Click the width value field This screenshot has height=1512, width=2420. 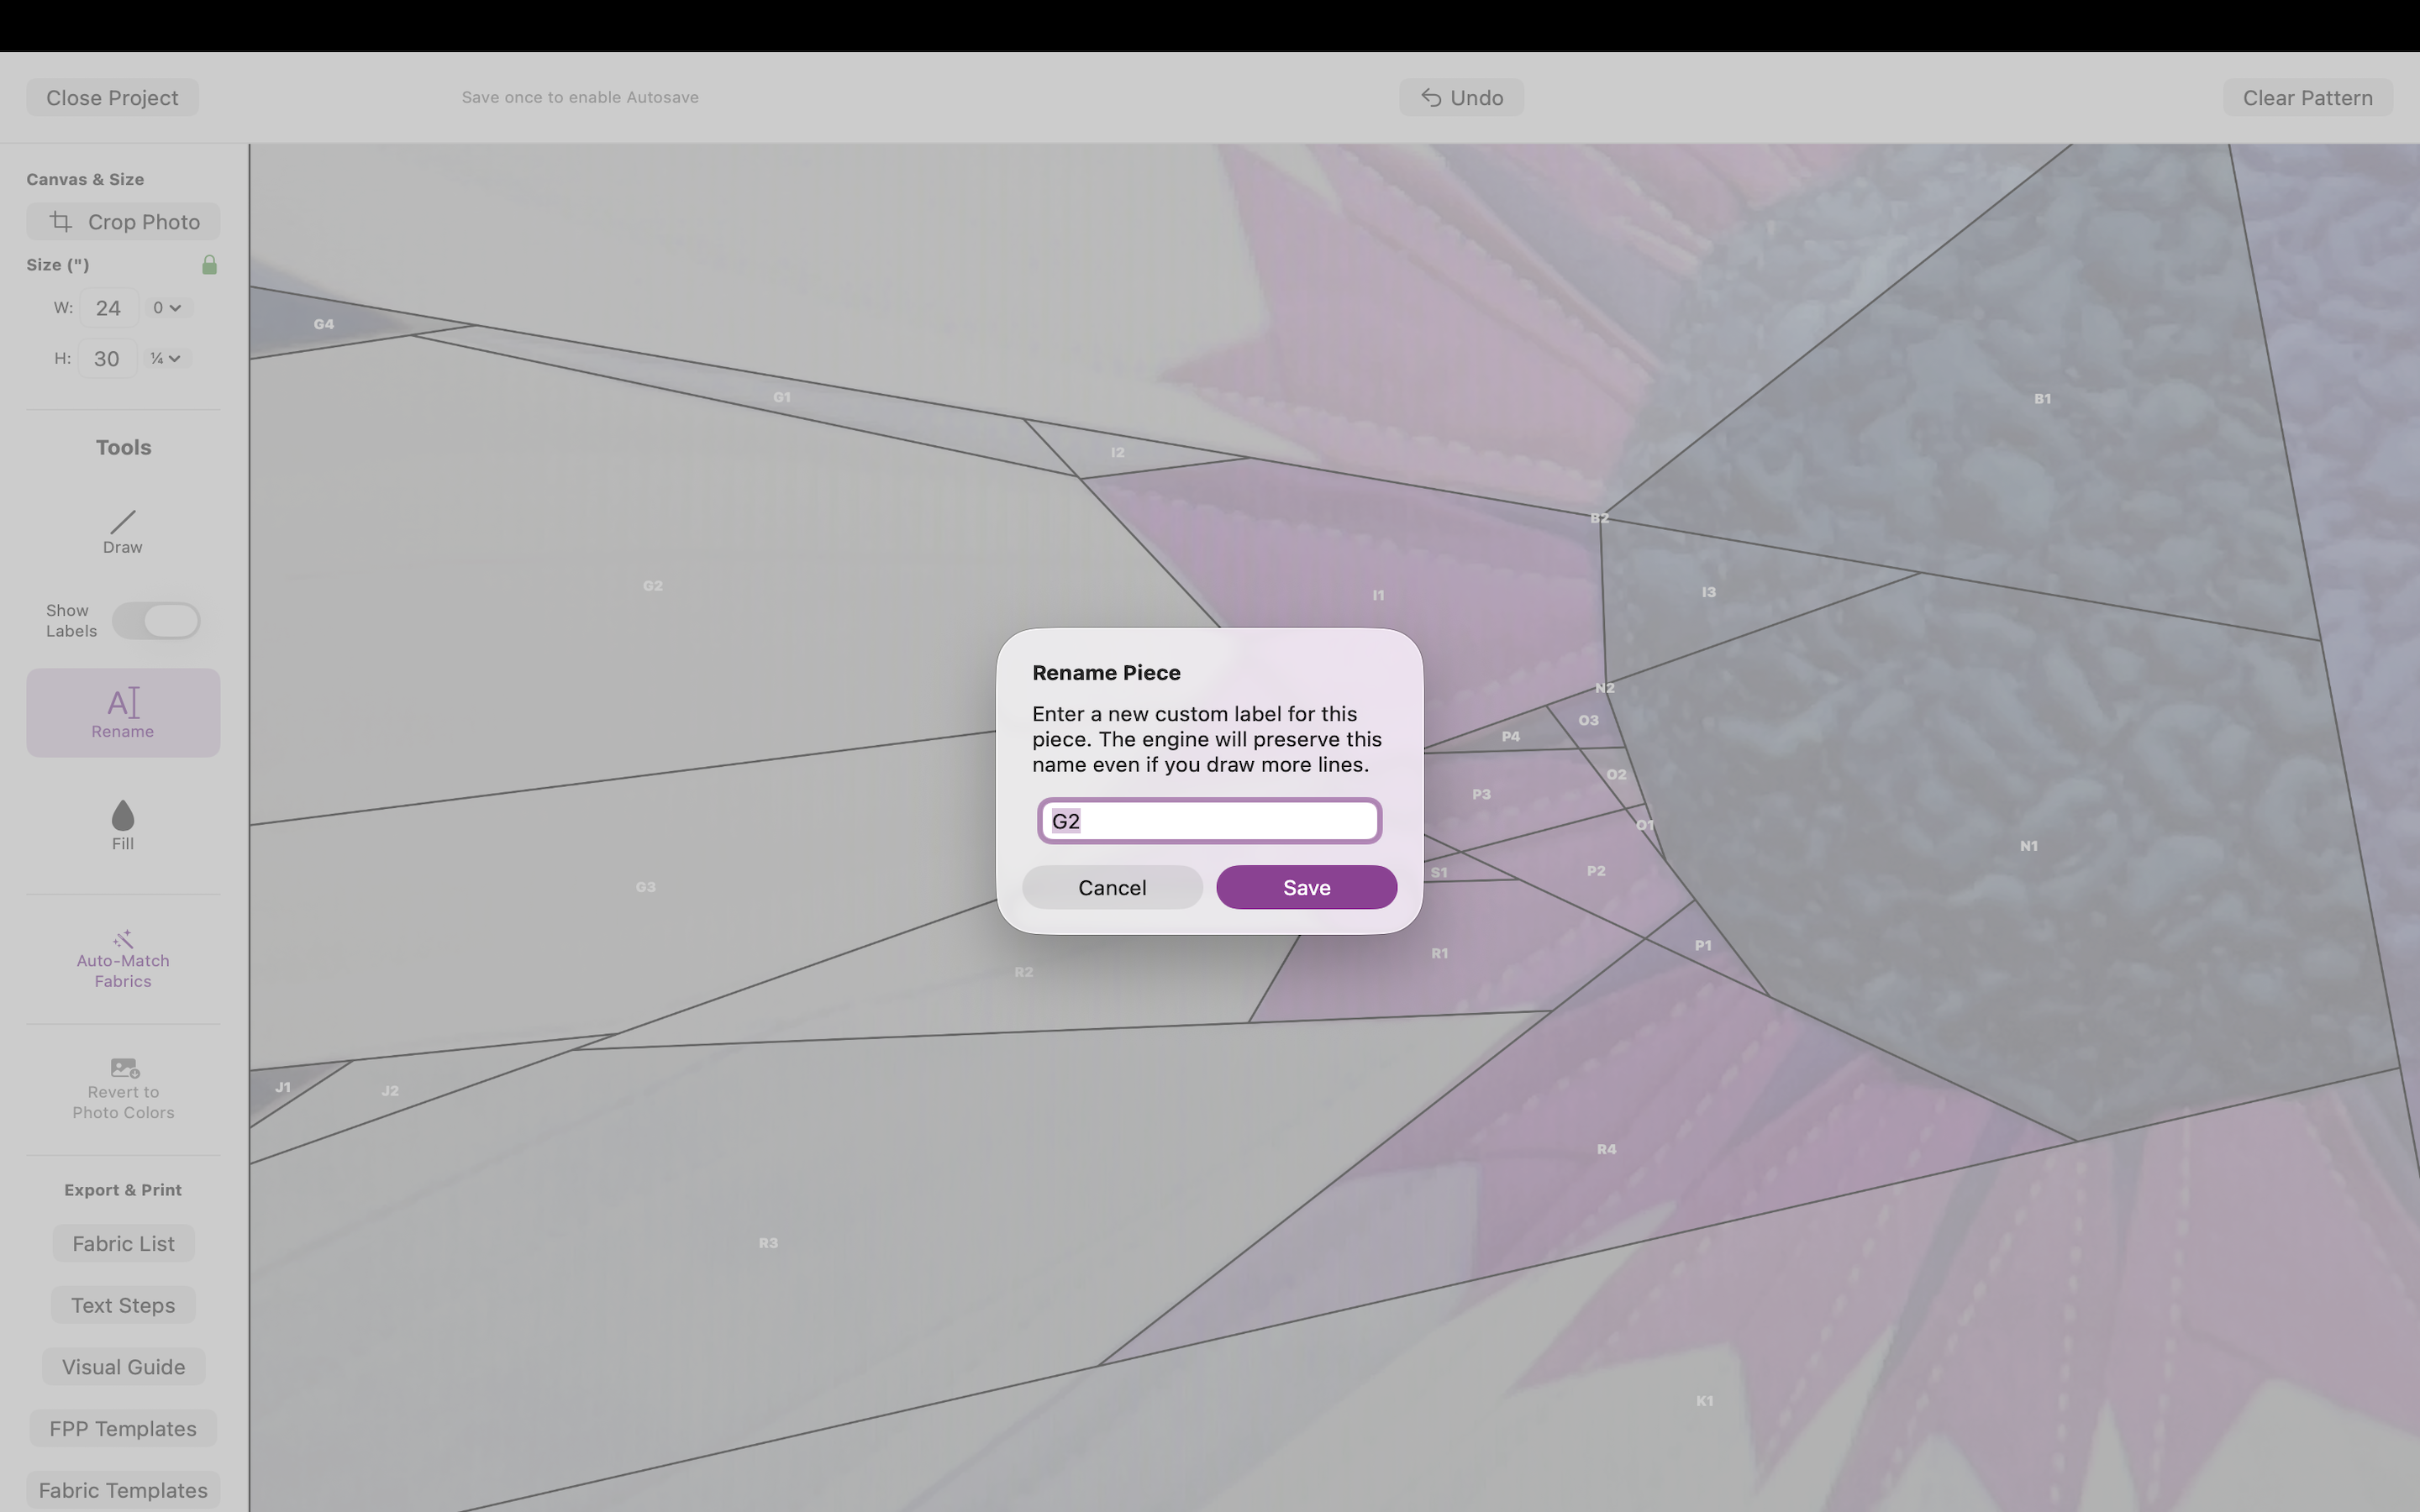pos(108,308)
